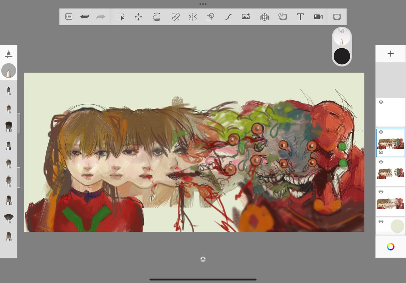
Task: Toggle visibility of the blue-outlined active layer
Action: (x=381, y=132)
